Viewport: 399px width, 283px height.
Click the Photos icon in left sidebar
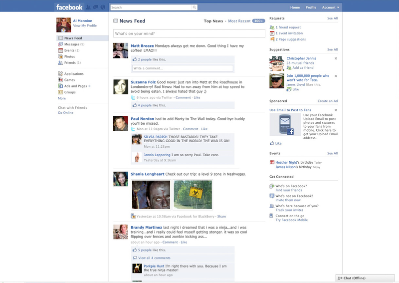coord(60,56)
